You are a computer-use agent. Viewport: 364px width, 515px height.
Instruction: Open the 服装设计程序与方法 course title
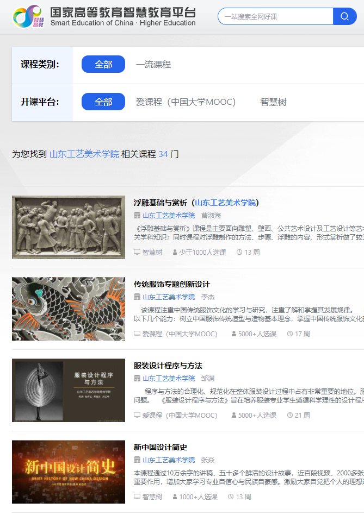168,366
